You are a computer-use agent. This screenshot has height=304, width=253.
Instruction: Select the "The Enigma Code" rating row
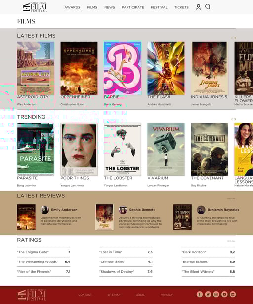click(43, 252)
